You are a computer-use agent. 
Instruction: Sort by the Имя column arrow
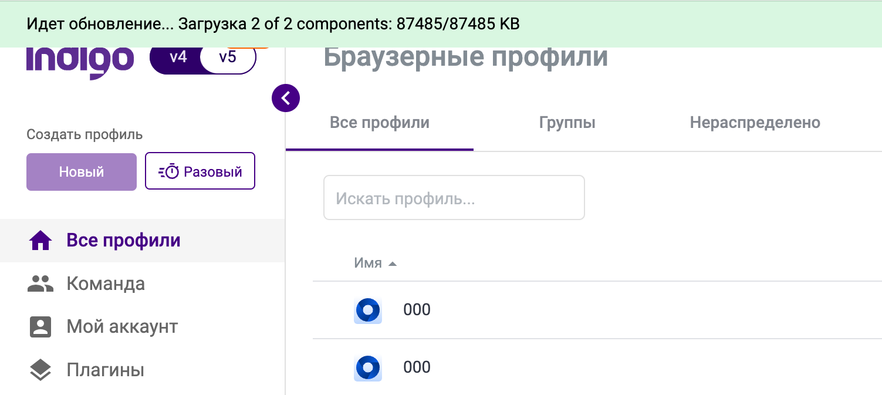(393, 264)
